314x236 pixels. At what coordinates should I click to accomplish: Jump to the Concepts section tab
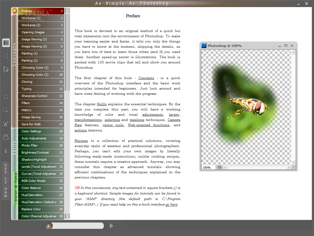[14, 54]
